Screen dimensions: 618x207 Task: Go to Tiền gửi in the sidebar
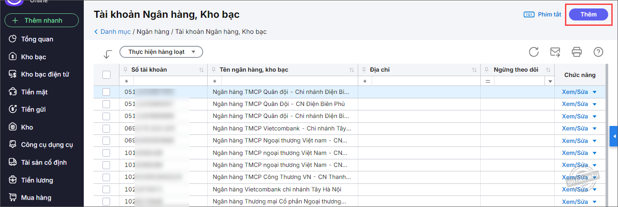pos(33,110)
